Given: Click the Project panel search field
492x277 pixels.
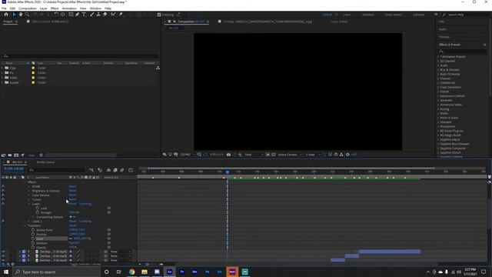Looking at the screenshot, I should click(80, 56).
